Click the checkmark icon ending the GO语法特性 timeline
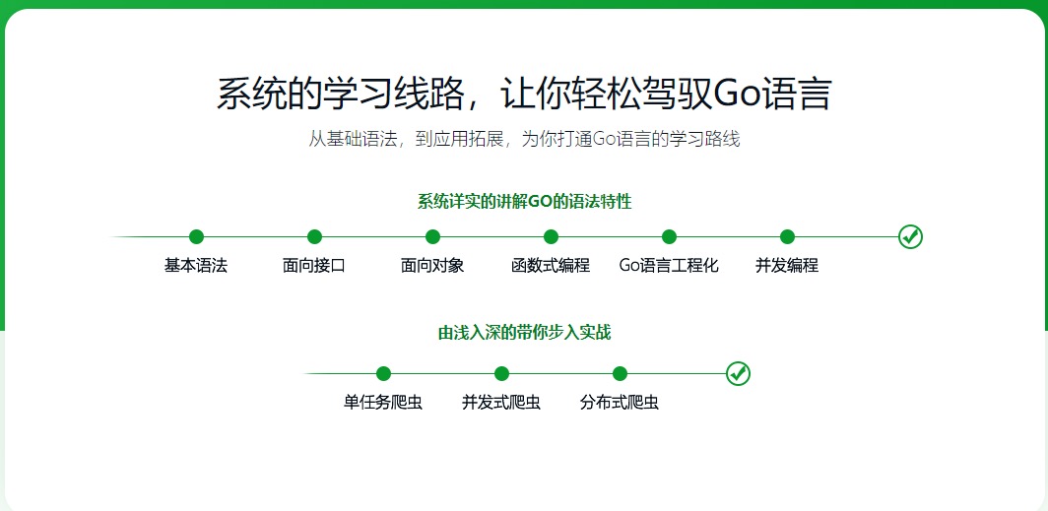This screenshot has width=1048, height=511. pyautogui.click(x=910, y=236)
